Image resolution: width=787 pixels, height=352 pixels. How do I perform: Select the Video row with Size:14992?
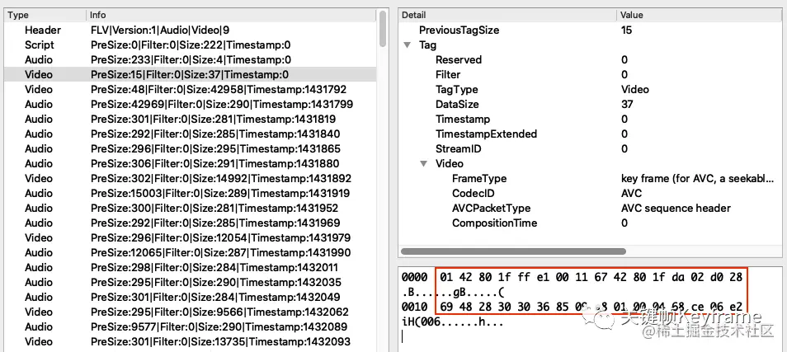click(191, 179)
